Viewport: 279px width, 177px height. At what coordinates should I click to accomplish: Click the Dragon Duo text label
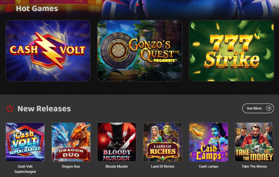coord(71,166)
